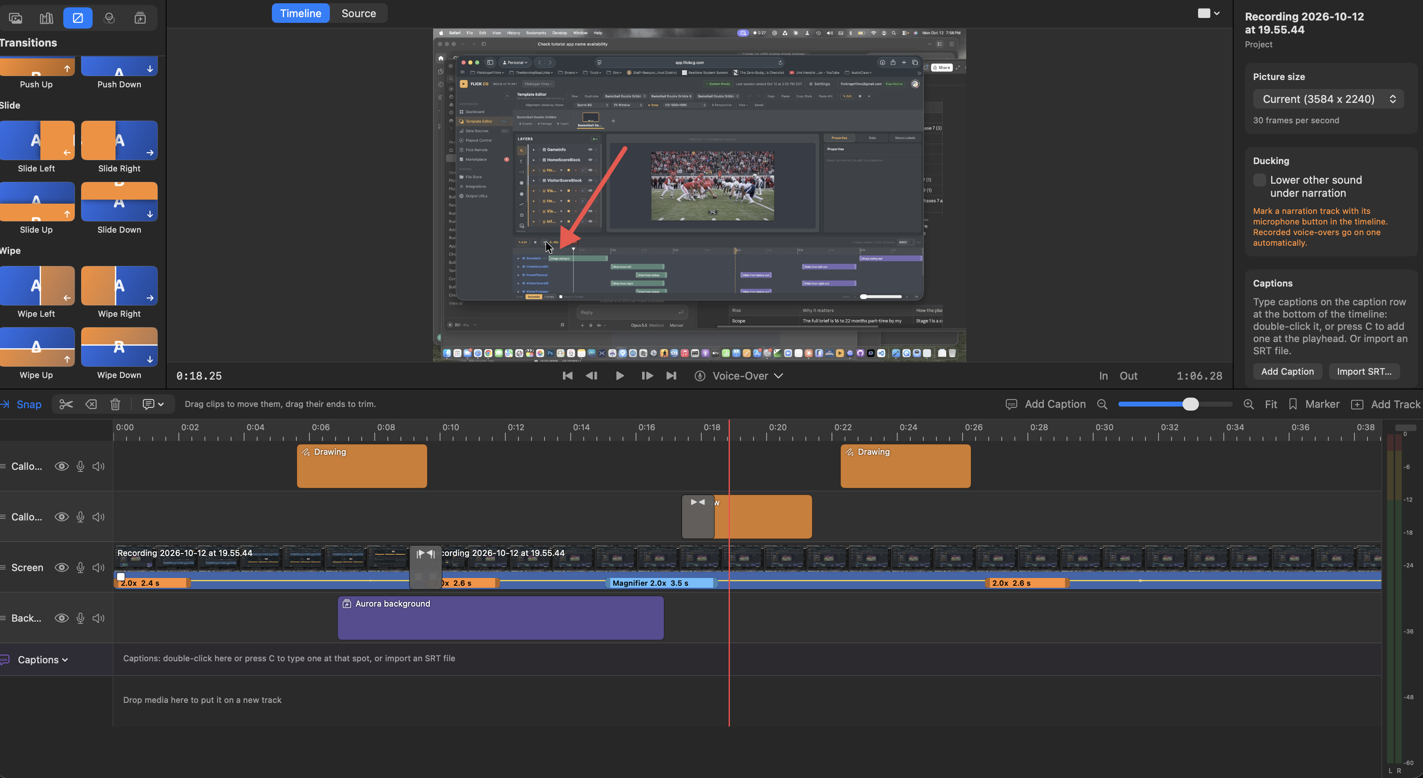Jump to end of the timeline
This screenshot has height=778, width=1423.
coord(671,376)
